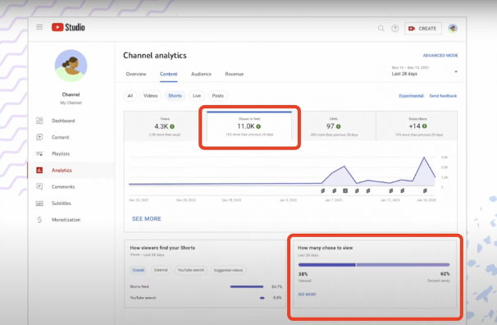Open the hamburger menu icon
Viewport: 497px width, 325px height.
39,27
